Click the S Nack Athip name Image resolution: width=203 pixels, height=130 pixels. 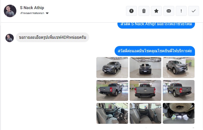point(32,8)
